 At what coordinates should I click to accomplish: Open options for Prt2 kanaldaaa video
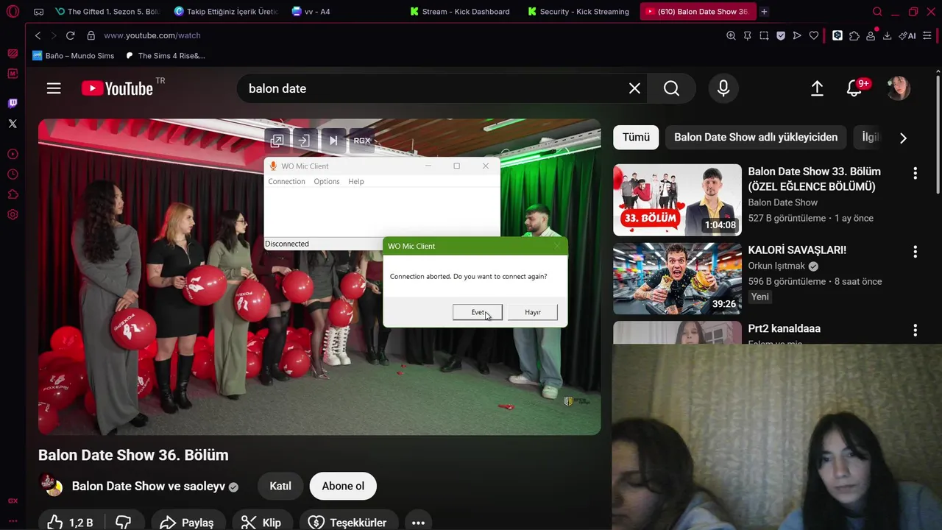click(915, 331)
